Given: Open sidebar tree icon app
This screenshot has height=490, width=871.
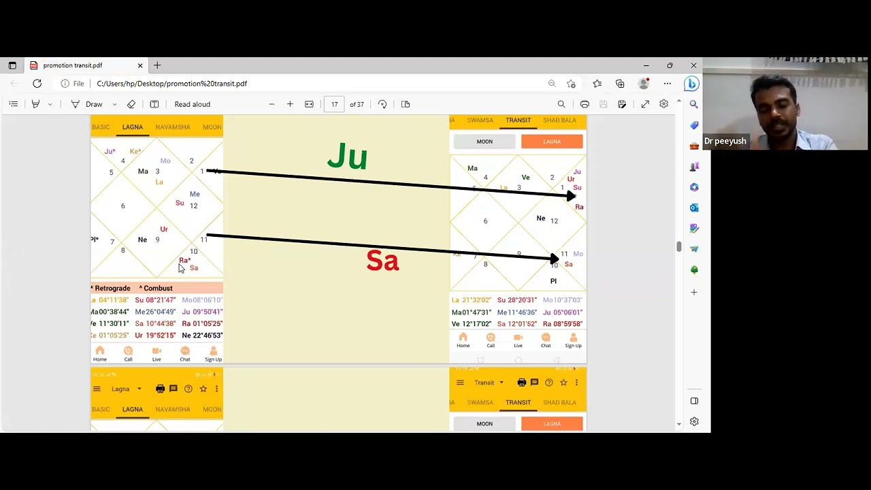Looking at the screenshot, I should 694,269.
